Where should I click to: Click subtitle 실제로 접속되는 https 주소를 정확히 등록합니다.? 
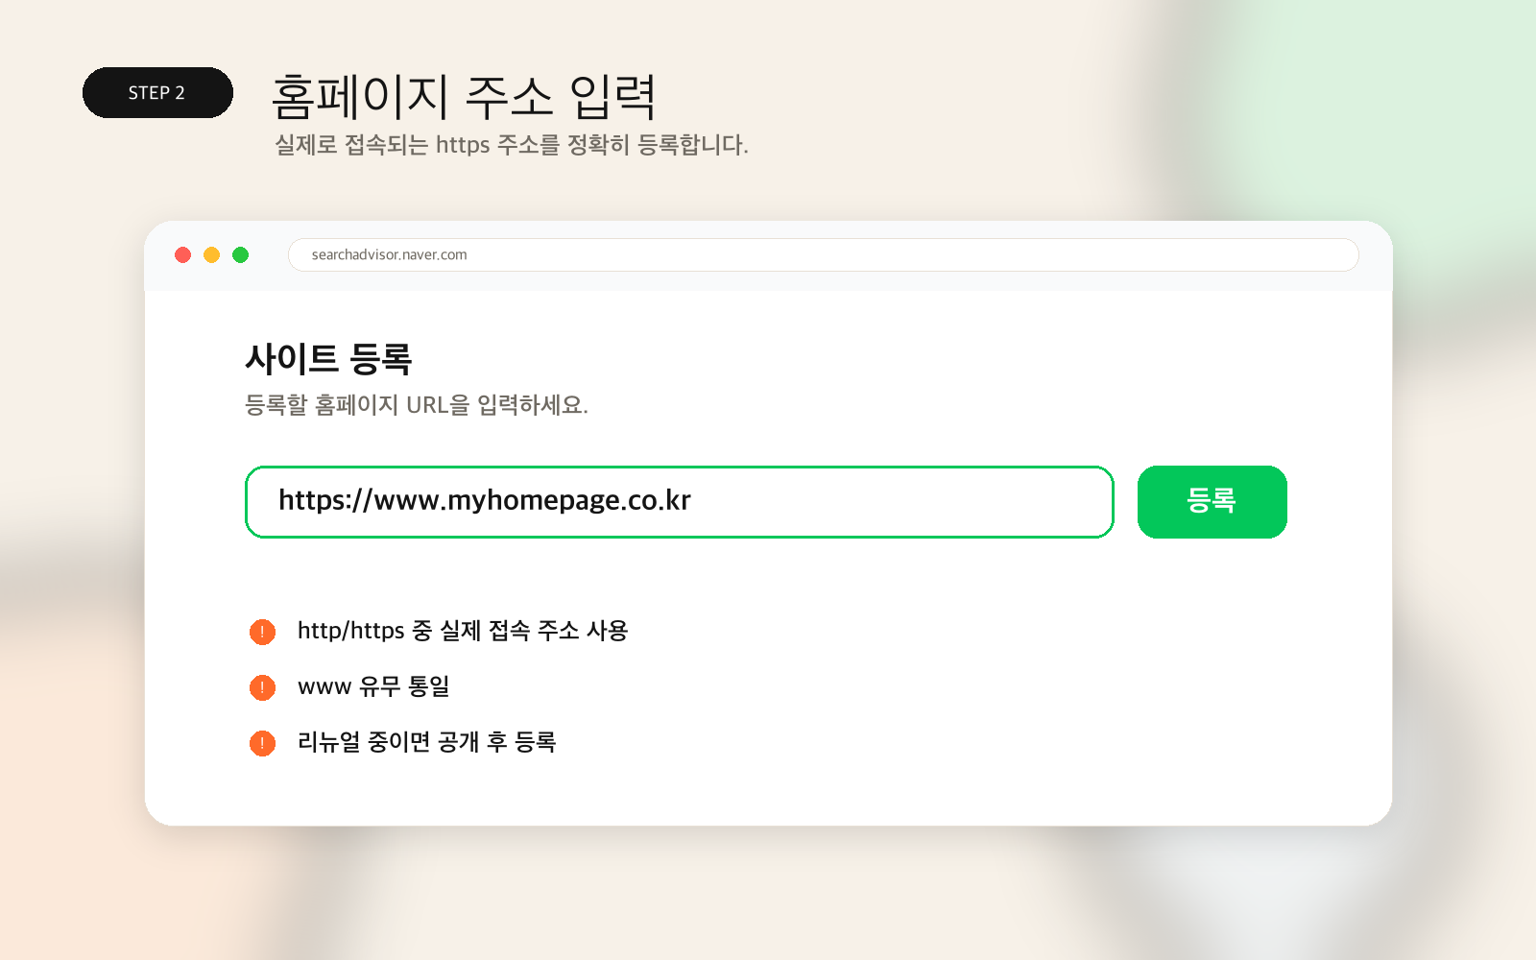pos(512,145)
